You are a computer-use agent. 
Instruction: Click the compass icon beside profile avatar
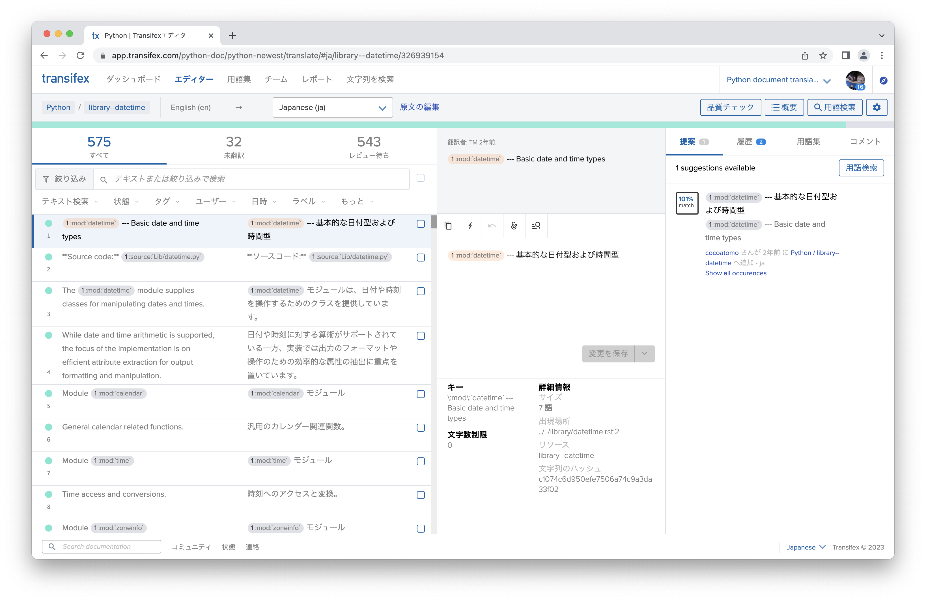pos(883,81)
